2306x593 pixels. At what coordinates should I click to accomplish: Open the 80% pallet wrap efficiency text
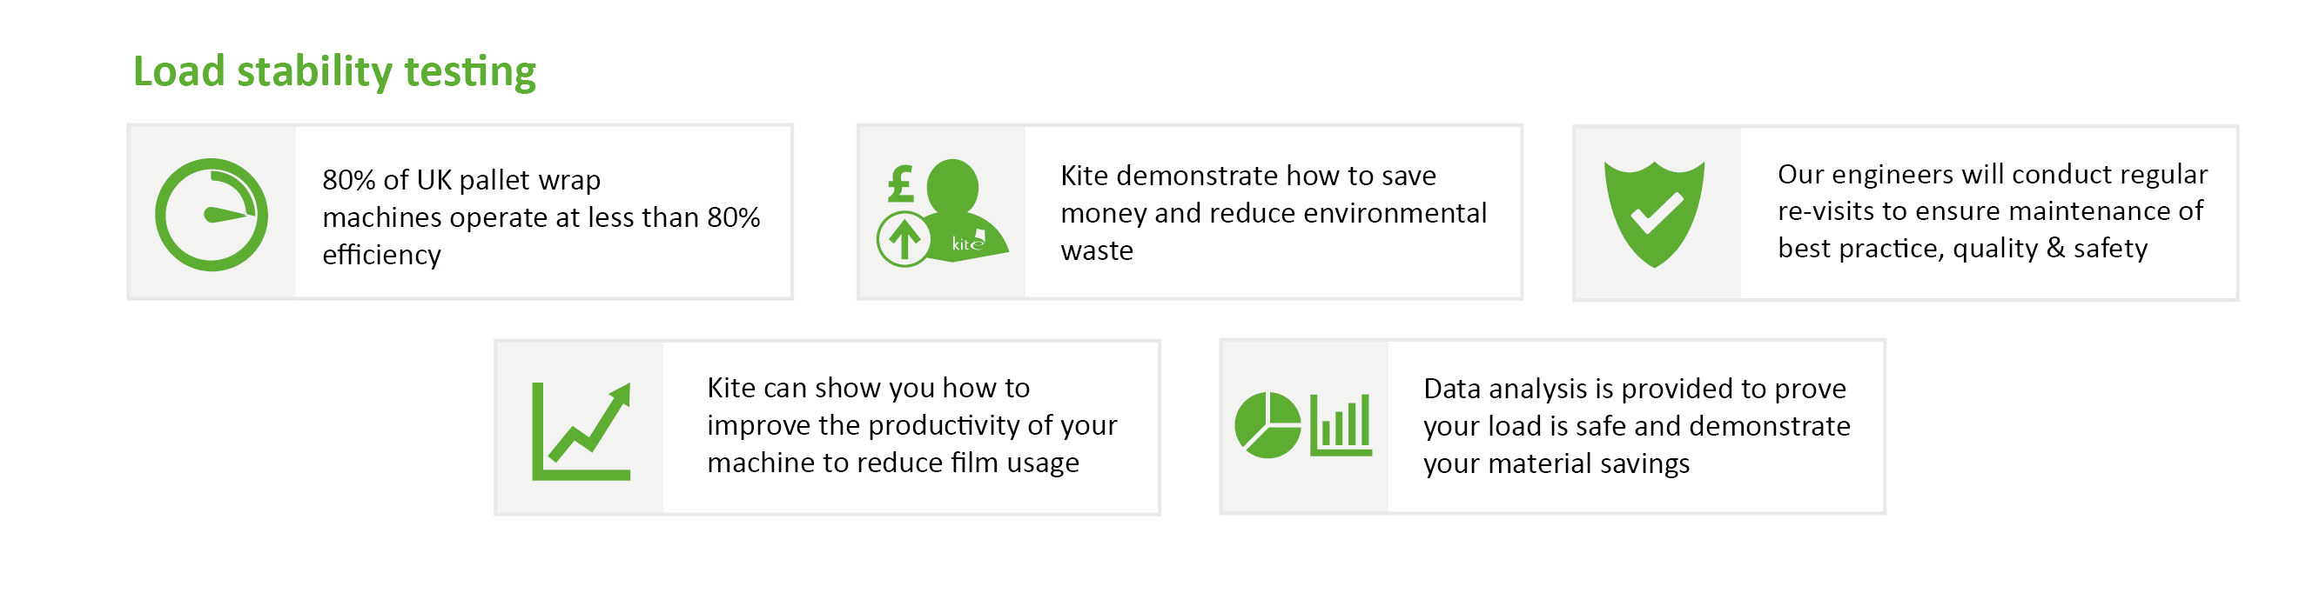[541, 217]
